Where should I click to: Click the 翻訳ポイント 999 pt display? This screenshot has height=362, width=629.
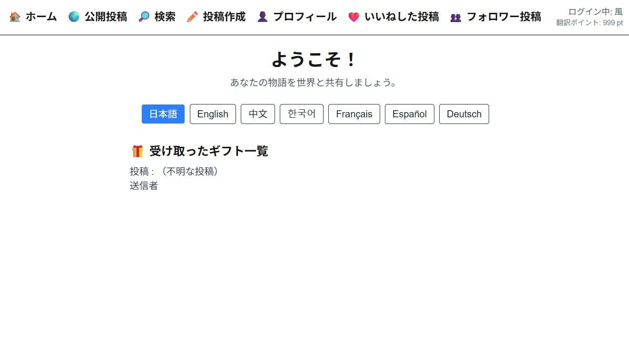(x=589, y=22)
